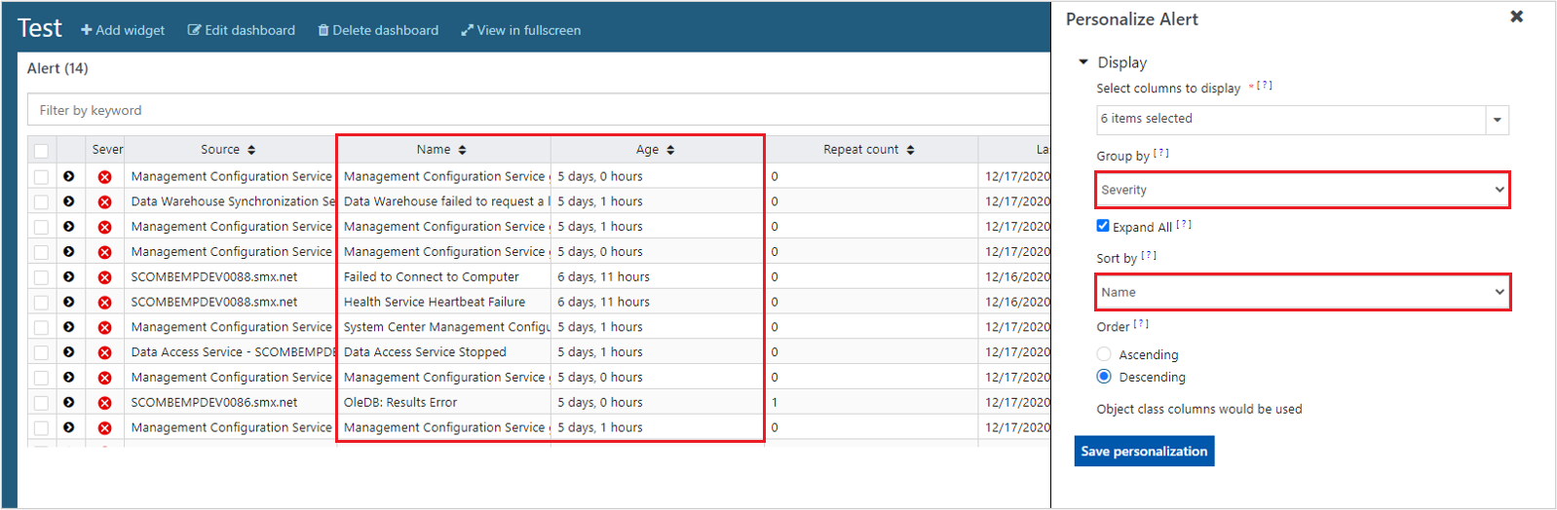This screenshot has width=1557, height=510.
Task: Click critical severity icon for System Center Management row
Action: pyautogui.click(x=104, y=327)
